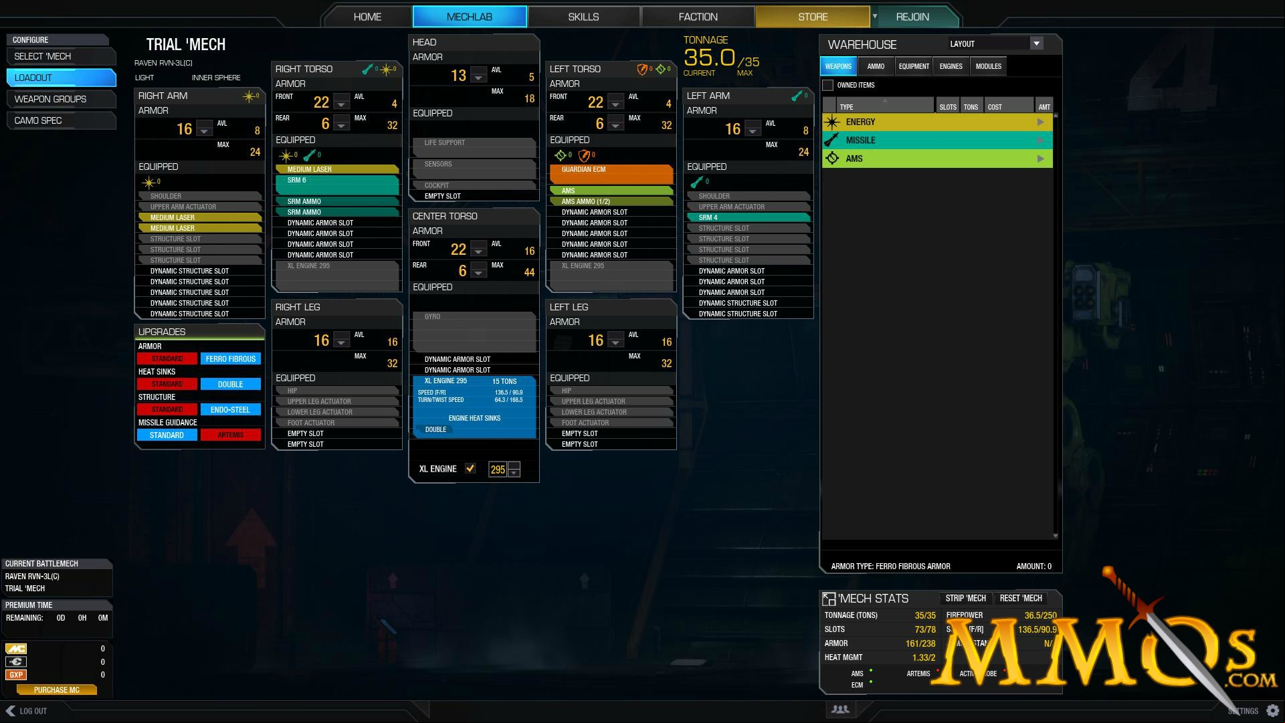Toggle the Owned Items checkbox
1285x723 pixels.
coord(828,86)
